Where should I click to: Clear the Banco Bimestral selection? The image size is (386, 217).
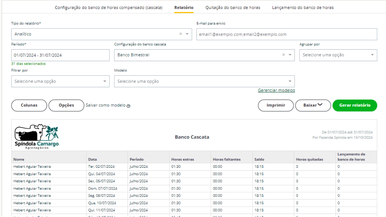tap(284, 55)
